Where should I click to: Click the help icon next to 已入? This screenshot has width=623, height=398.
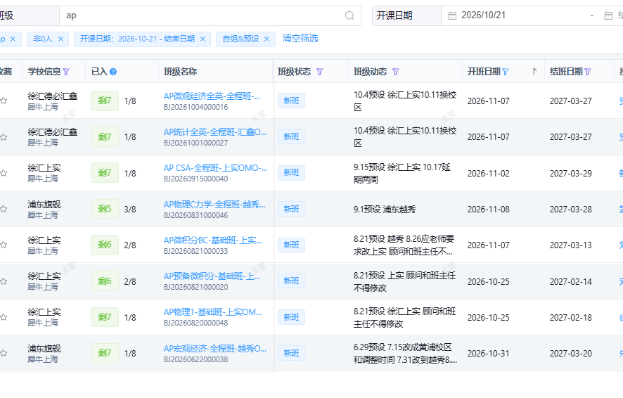113,72
